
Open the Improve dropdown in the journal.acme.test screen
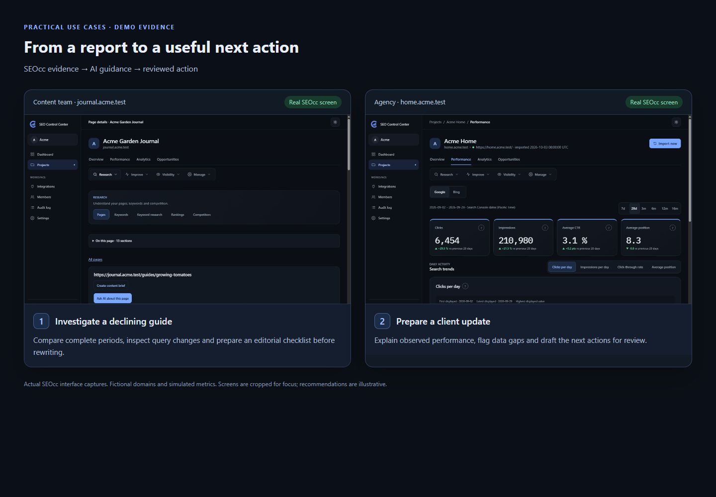pos(137,174)
